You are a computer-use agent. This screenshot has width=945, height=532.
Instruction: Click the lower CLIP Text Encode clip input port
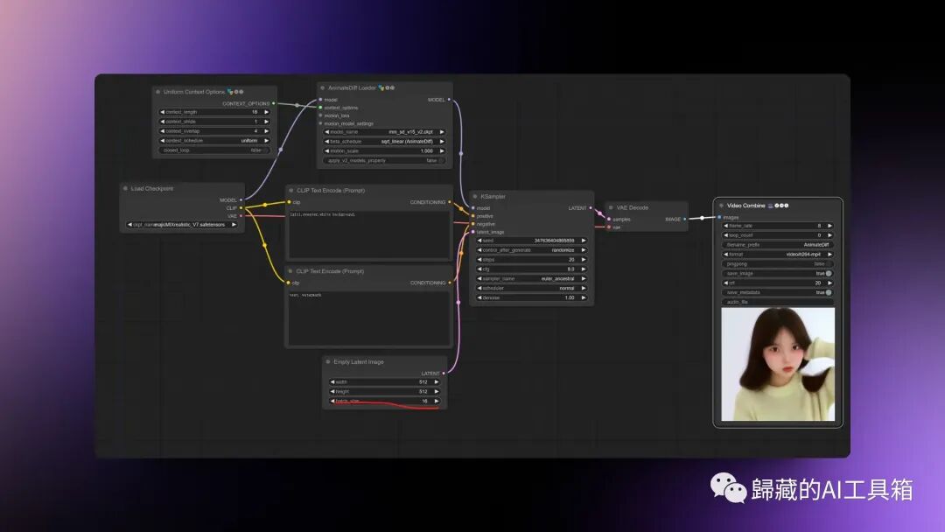point(289,283)
